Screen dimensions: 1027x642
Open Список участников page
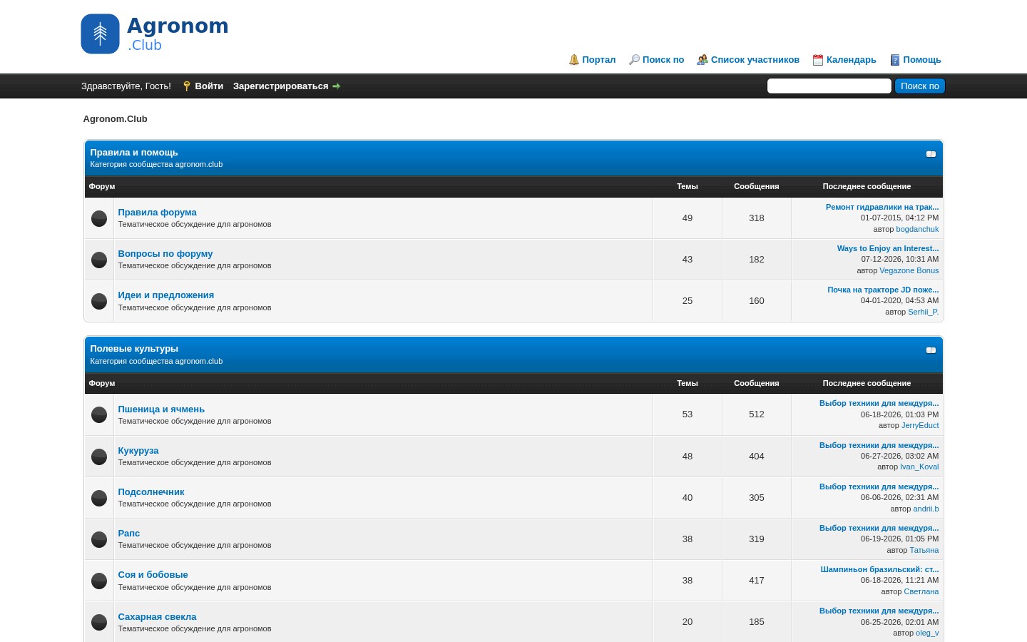(755, 60)
